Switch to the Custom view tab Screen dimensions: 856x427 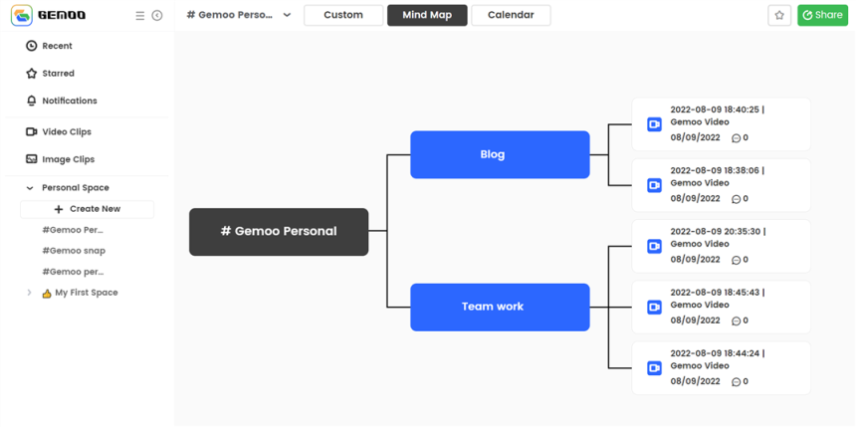click(x=343, y=15)
